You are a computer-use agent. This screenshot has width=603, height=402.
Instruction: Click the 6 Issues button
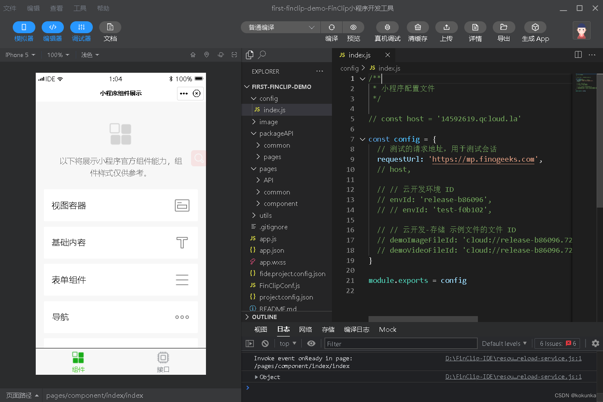tap(557, 343)
